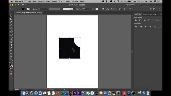Screen dimensions: 171x96
Task: Select the Gradient tool
Action: [x=11, y=45]
